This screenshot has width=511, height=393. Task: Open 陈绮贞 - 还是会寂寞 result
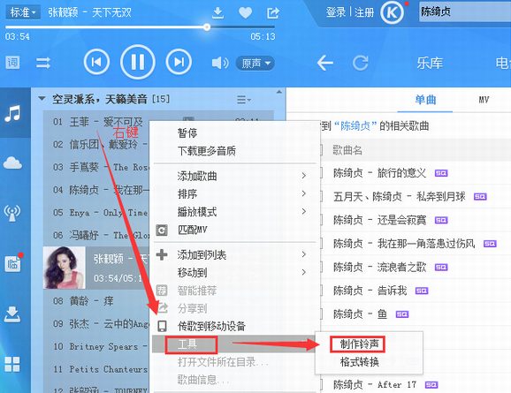point(379,220)
